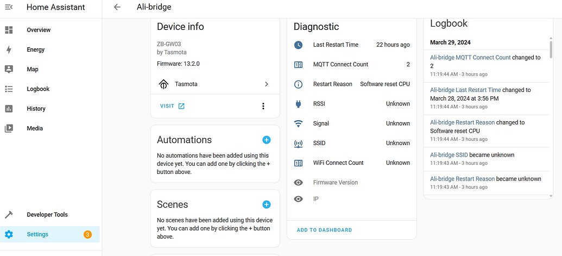Click the external-link icon beside VISIT
Screen dimensions: 562x256
click(181, 106)
